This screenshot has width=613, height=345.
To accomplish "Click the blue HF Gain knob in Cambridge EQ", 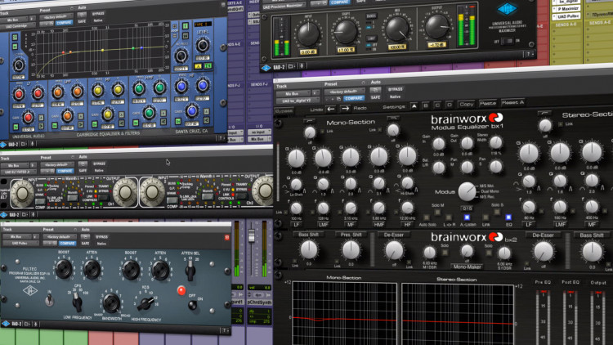I will click(191, 111).
